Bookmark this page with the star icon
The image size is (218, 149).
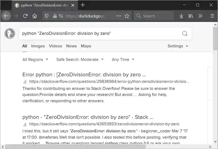[127, 16]
